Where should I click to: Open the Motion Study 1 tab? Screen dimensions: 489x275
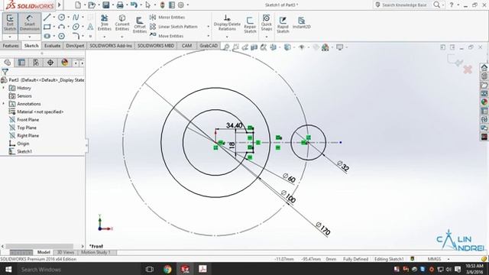[x=96, y=252]
